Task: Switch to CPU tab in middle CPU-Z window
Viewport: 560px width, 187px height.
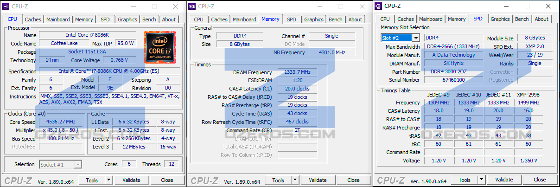Action: 199,19
